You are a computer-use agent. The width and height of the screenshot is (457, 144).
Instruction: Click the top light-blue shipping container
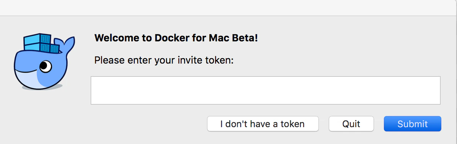pos(37,38)
